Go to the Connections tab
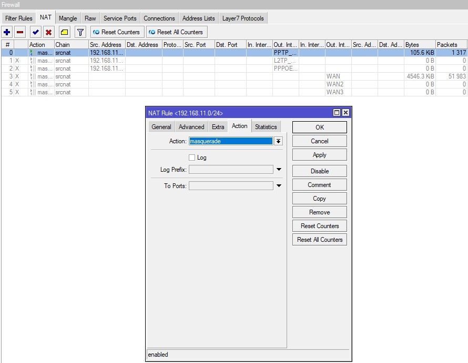This screenshot has width=468, height=363. [159, 18]
